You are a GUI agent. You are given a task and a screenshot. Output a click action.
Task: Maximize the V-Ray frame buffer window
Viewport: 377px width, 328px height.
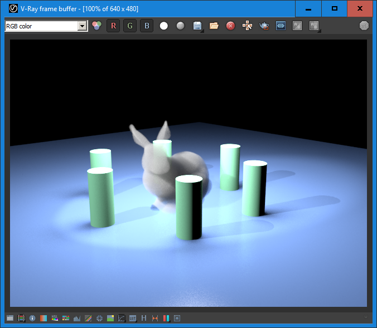[x=334, y=9]
